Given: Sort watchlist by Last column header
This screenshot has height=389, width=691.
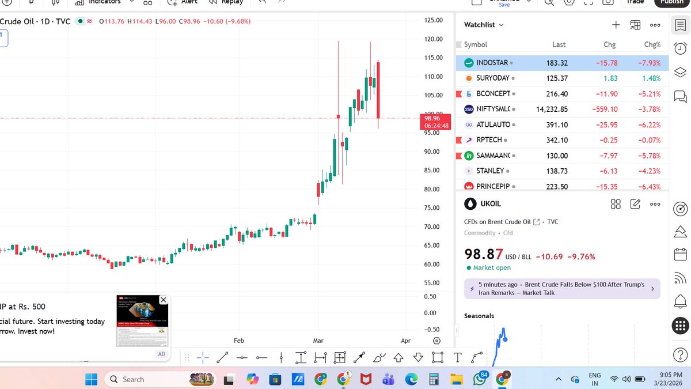Looking at the screenshot, I should [559, 44].
